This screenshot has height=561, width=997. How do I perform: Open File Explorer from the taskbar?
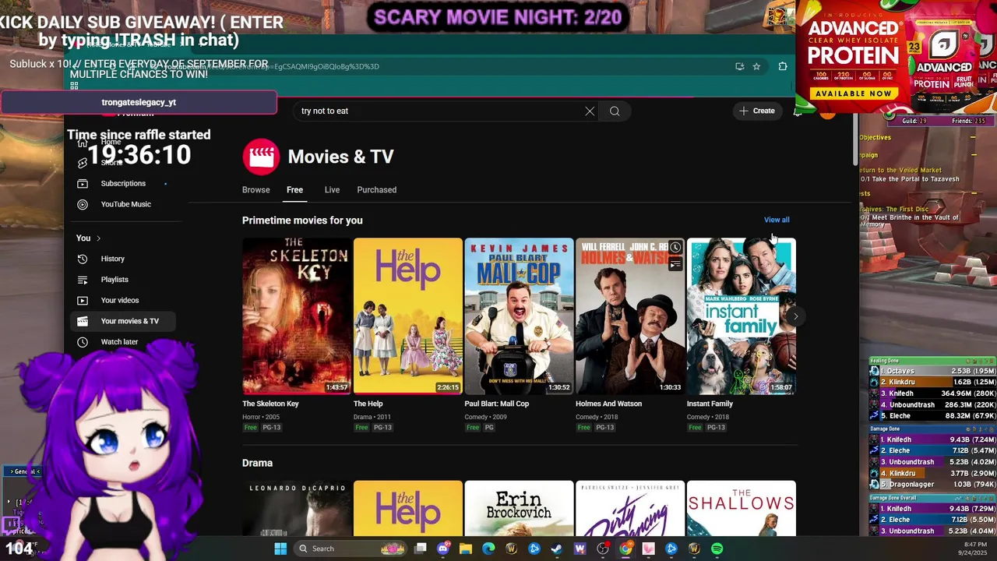tap(466, 549)
